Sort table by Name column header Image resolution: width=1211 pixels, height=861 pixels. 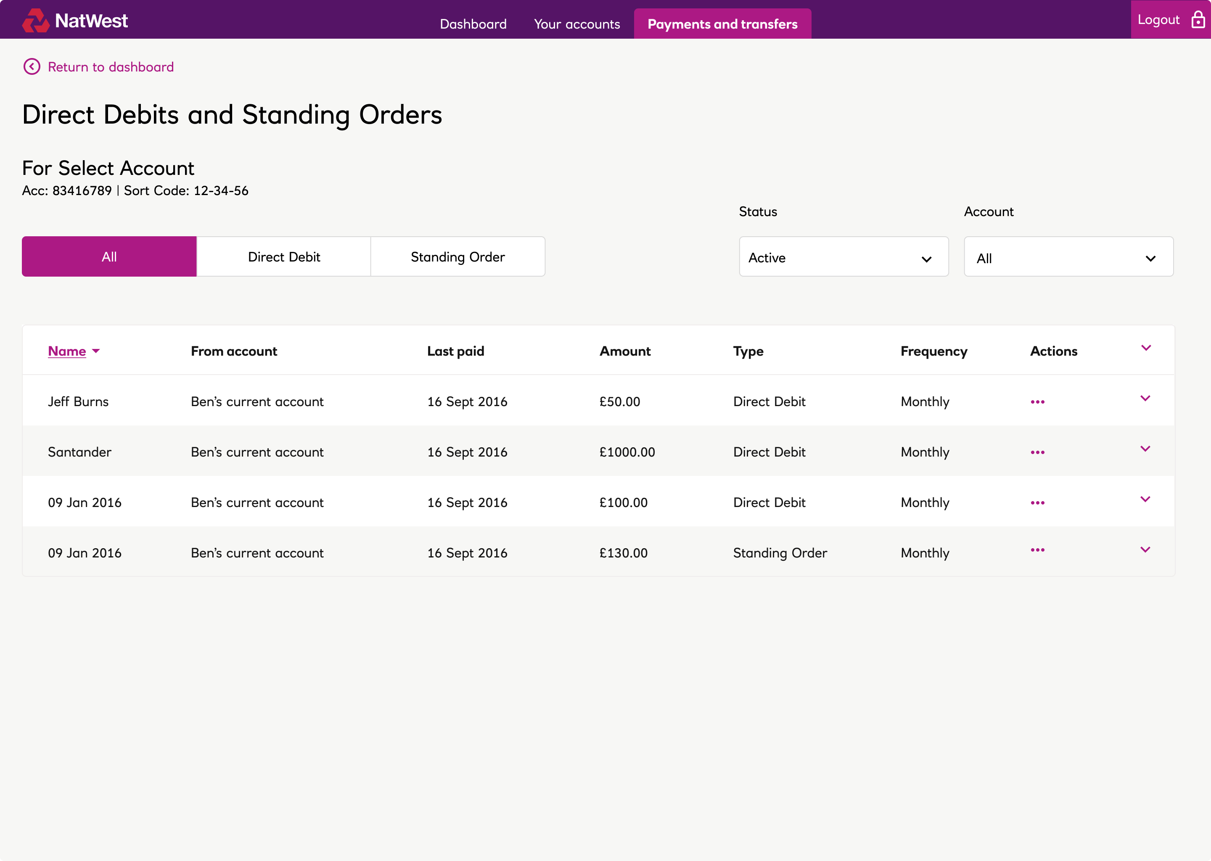click(x=67, y=351)
